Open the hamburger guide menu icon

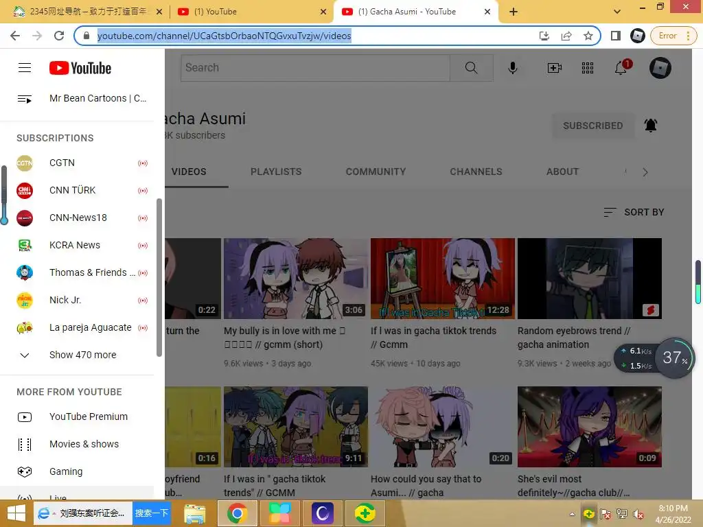pos(25,68)
